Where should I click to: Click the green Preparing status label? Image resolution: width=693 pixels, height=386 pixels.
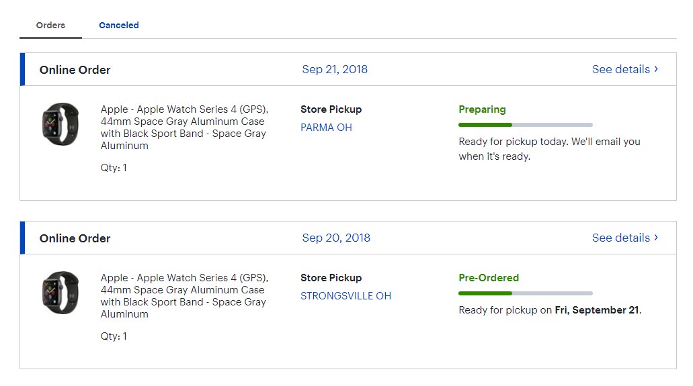[482, 109]
